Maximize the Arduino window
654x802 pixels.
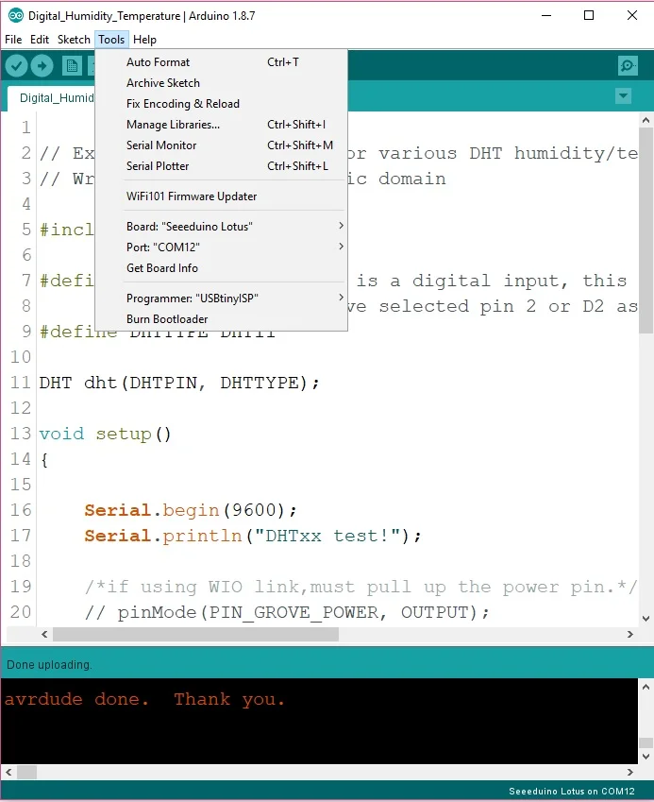[x=589, y=16]
